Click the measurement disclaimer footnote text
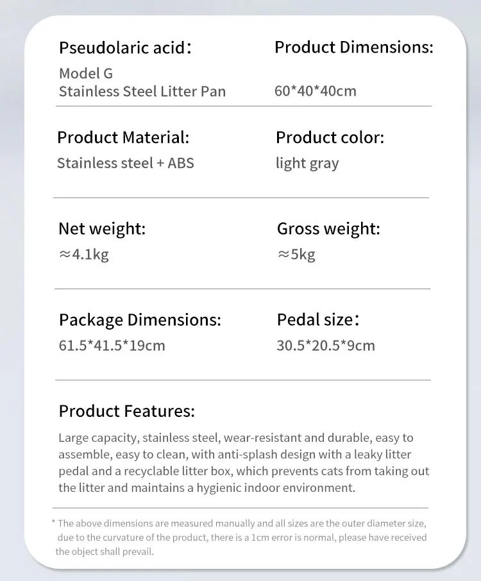This screenshot has height=581, width=481. tap(240, 537)
